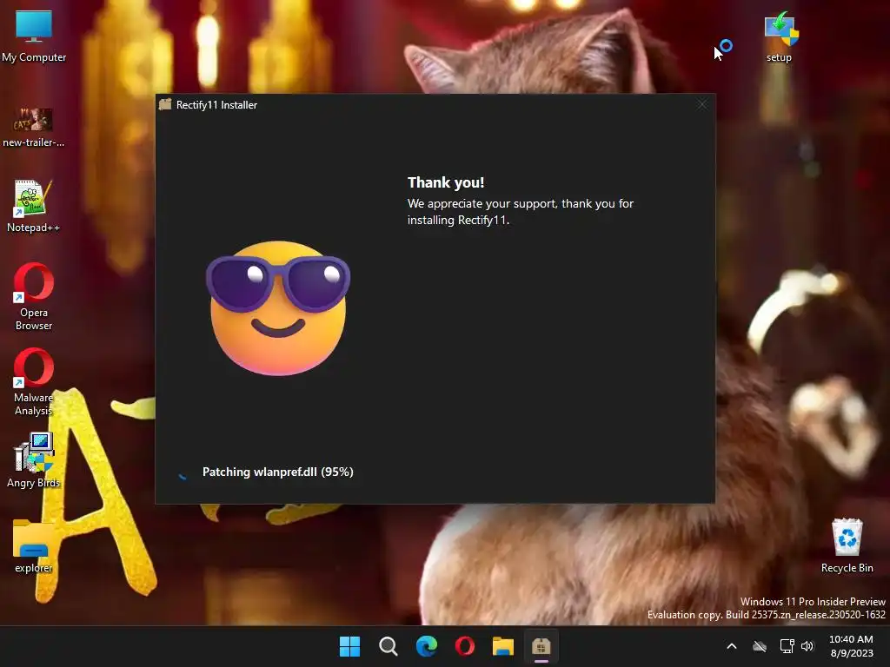This screenshot has height=667, width=890.
Task: Click the OneDrive cloud tray icon
Action: click(760, 646)
